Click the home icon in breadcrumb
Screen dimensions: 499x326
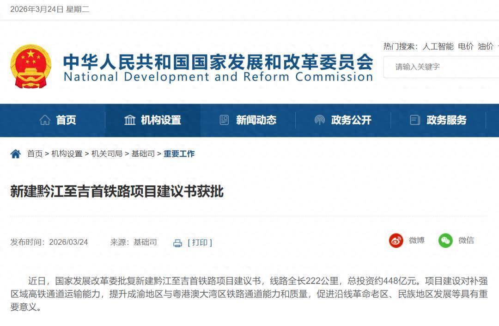(x=16, y=154)
